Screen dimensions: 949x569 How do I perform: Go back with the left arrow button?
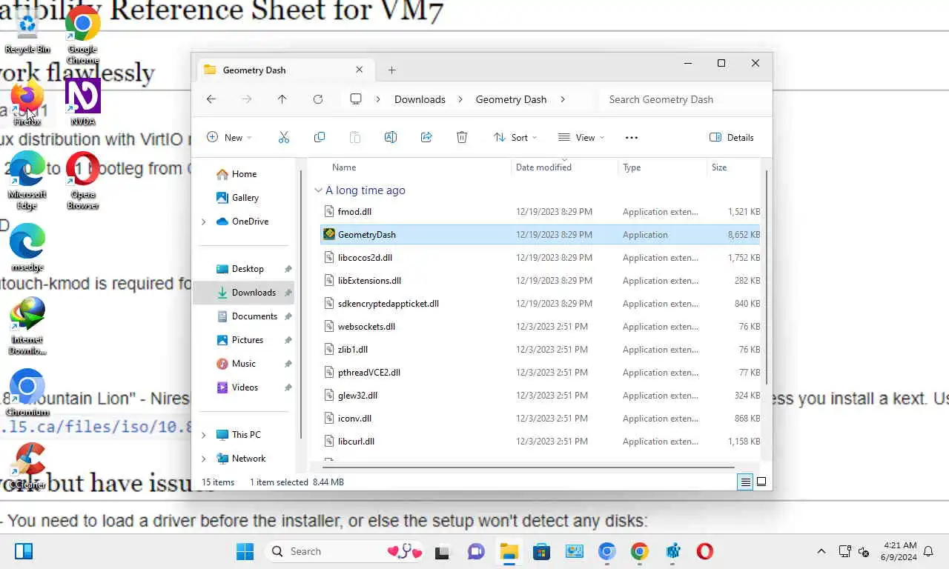(x=211, y=99)
